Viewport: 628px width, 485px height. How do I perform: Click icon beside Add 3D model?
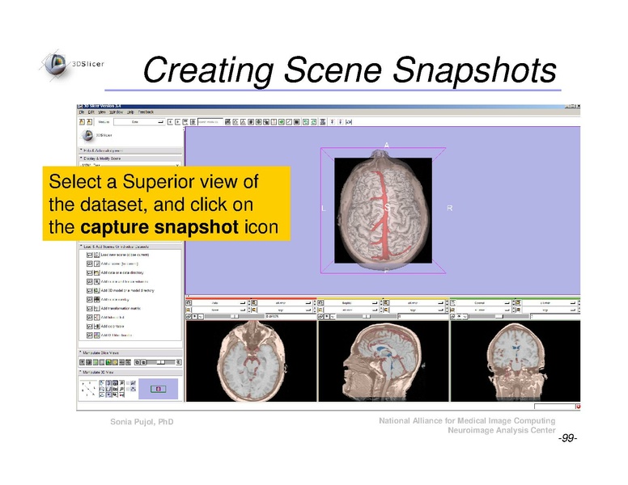tap(96, 290)
